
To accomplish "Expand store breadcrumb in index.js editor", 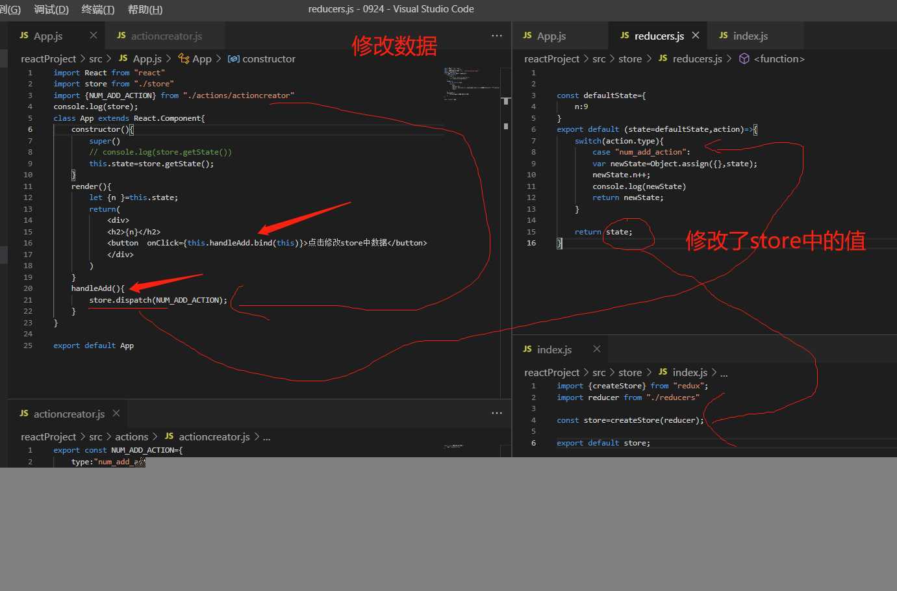I will click(x=630, y=373).
